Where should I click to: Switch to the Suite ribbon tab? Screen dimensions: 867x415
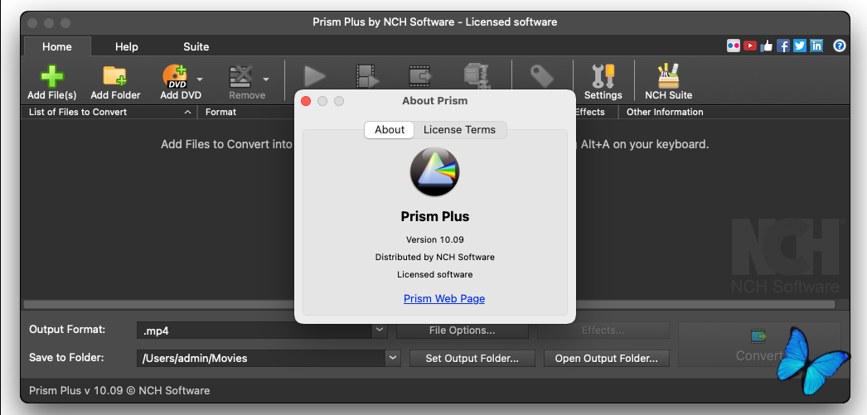(196, 46)
